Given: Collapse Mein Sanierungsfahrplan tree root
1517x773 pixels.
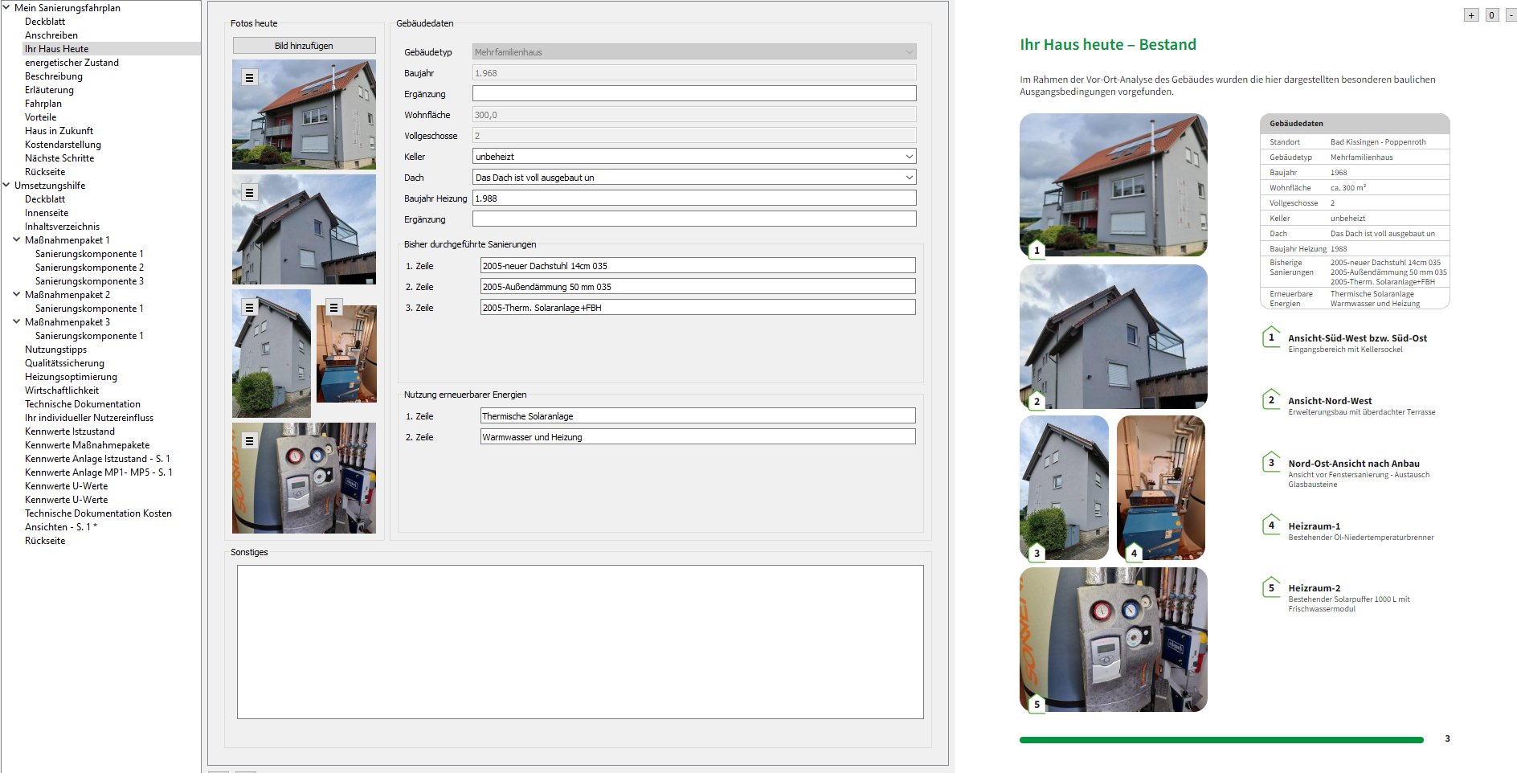Looking at the screenshot, I should [6, 8].
